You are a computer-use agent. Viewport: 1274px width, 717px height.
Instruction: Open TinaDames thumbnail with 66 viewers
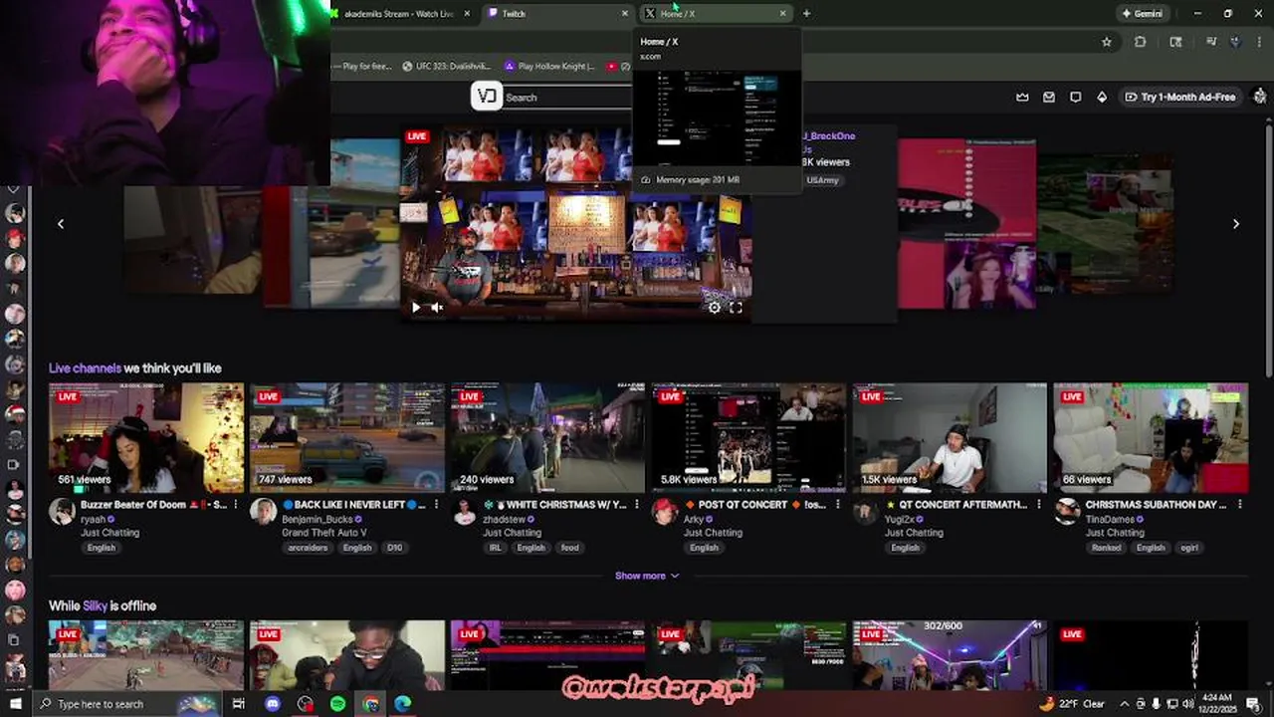pos(1151,438)
